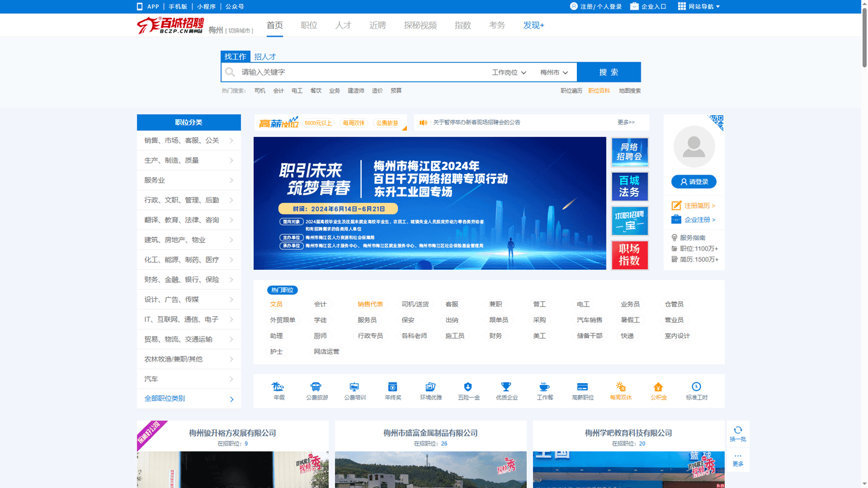
Task: Click the 5000元以上 salary tag
Action: pyautogui.click(x=318, y=123)
